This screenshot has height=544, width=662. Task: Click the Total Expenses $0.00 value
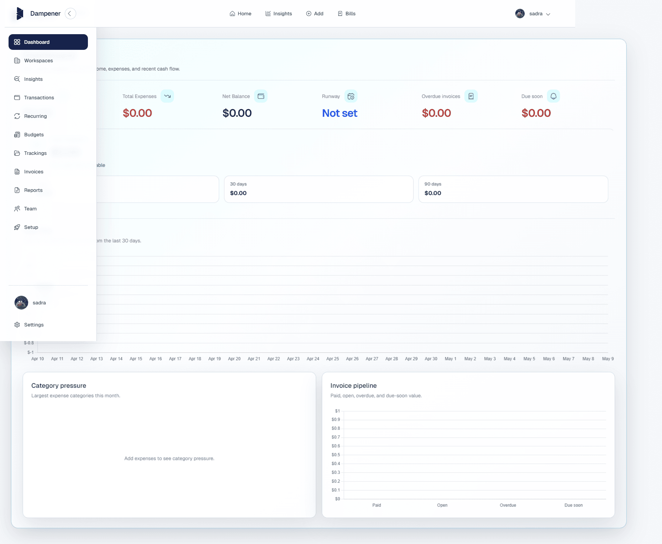[x=137, y=113]
